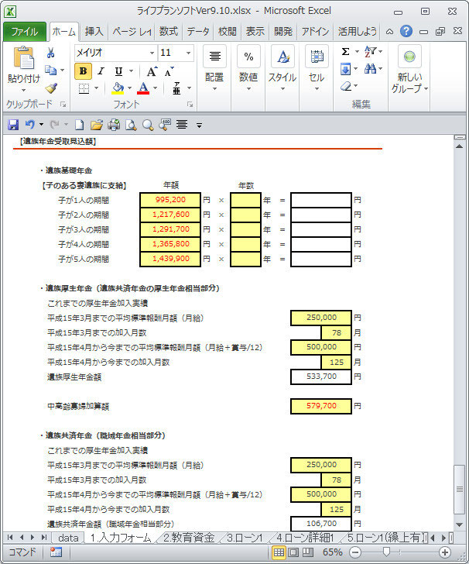Viewport: 469px width, 564px height.
Task: Expand the 配置 alignment group dropdown
Action: (214, 88)
